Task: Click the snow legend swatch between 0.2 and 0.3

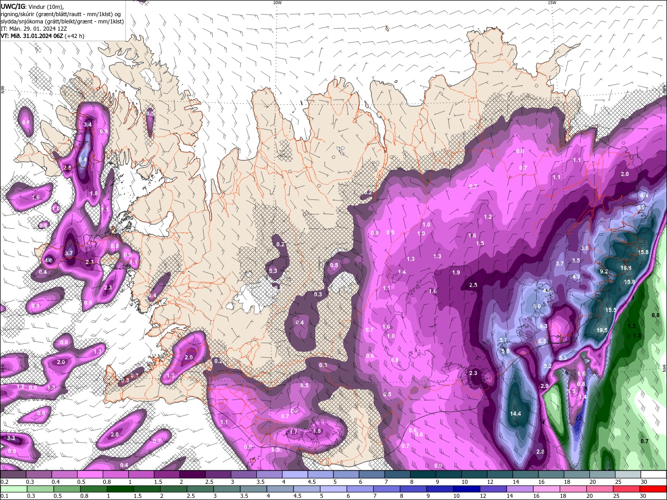Action: click(13, 474)
